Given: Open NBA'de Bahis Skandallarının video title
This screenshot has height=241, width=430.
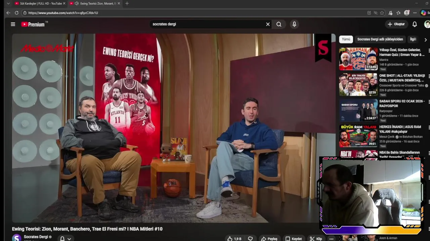Looking at the screenshot, I should click(x=399, y=154).
